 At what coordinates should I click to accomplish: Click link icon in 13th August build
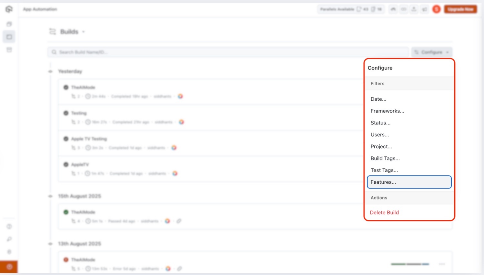[x=180, y=269]
